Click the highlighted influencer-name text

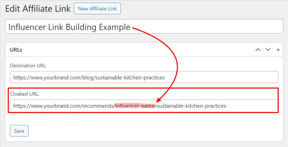click(135, 106)
